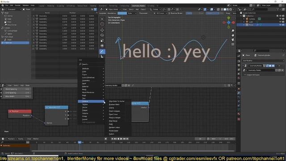The image size is (286, 161).
Task: Select Rendered viewport shading mode
Action: click(x=231, y=9)
